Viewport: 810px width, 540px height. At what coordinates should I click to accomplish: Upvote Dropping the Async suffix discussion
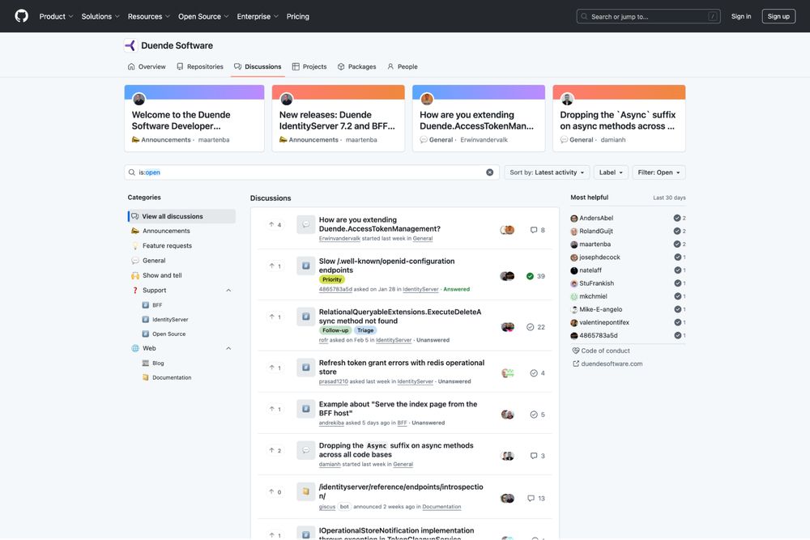[275, 450]
